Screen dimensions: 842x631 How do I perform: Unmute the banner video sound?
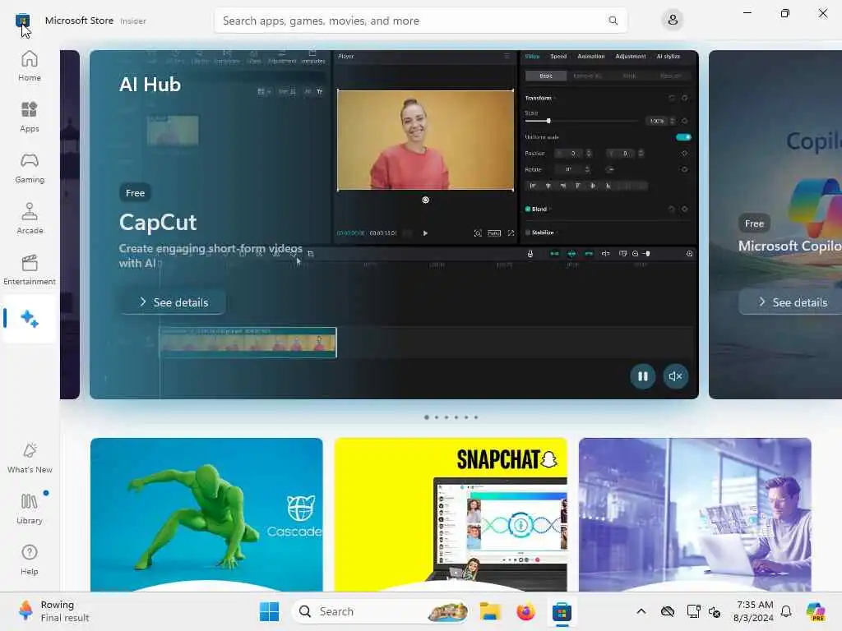676,376
